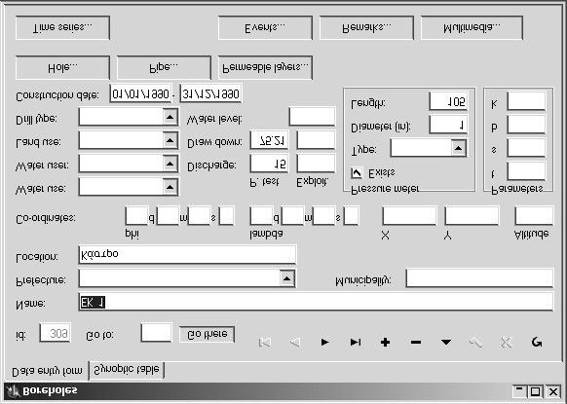Open the Prefecture dropdown

286,278
